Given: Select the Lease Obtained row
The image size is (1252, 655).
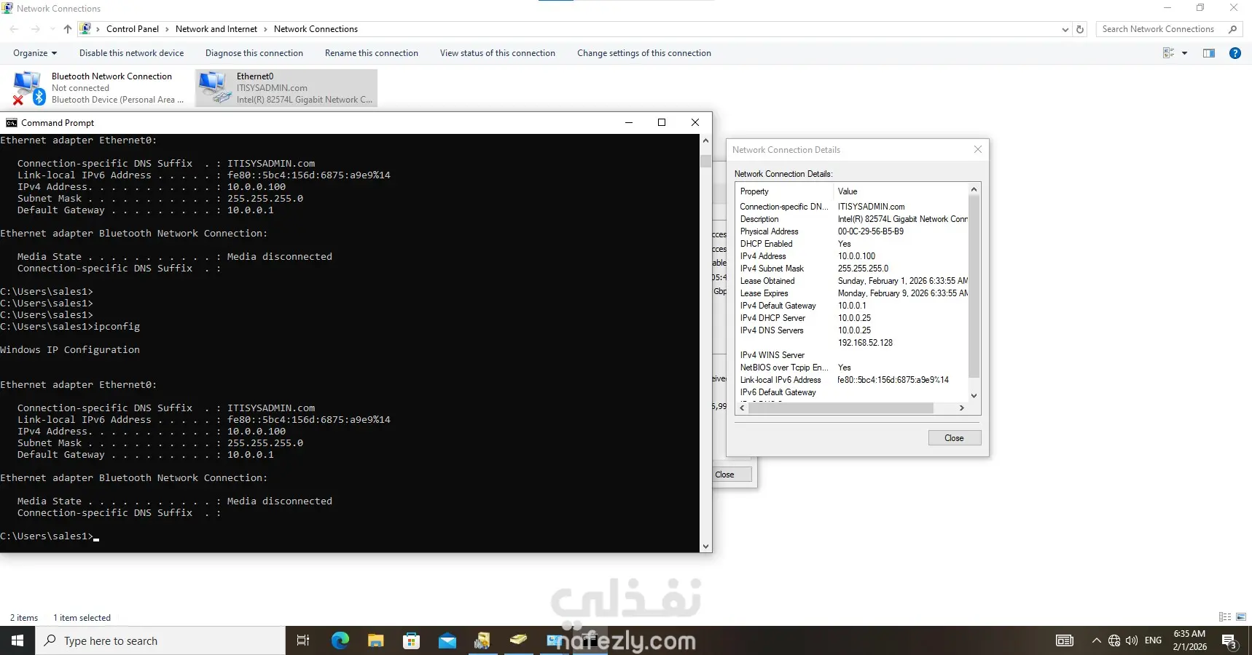Looking at the screenshot, I should click(x=852, y=281).
